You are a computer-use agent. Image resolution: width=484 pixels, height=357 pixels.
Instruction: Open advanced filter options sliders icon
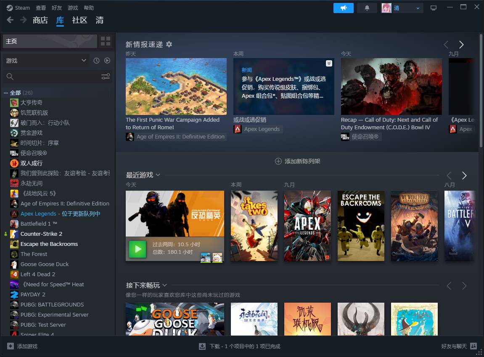pyautogui.click(x=105, y=76)
